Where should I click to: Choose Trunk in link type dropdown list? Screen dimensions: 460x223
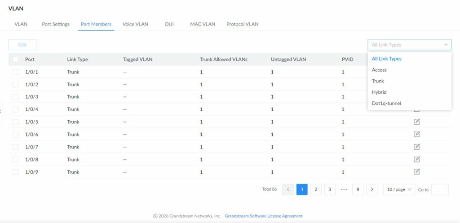point(410,81)
